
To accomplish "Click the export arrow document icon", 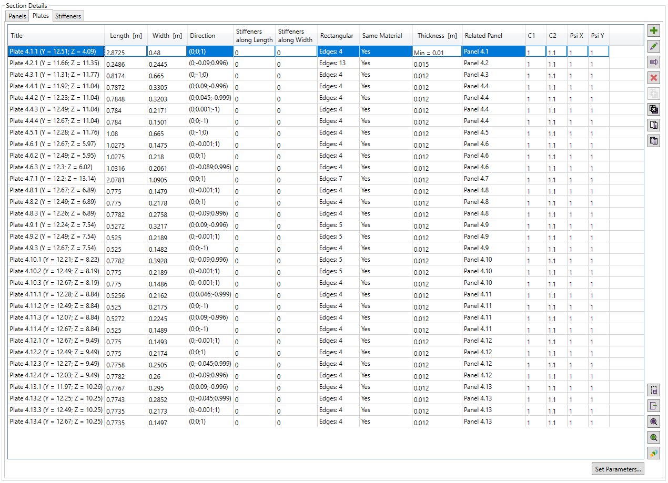I will 654,406.
